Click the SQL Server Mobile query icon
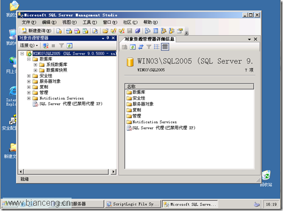 click(x=95, y=31)
